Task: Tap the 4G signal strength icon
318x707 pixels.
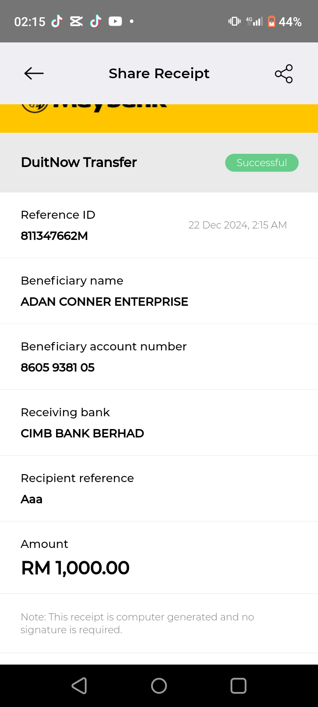Action: pos(255,21)
